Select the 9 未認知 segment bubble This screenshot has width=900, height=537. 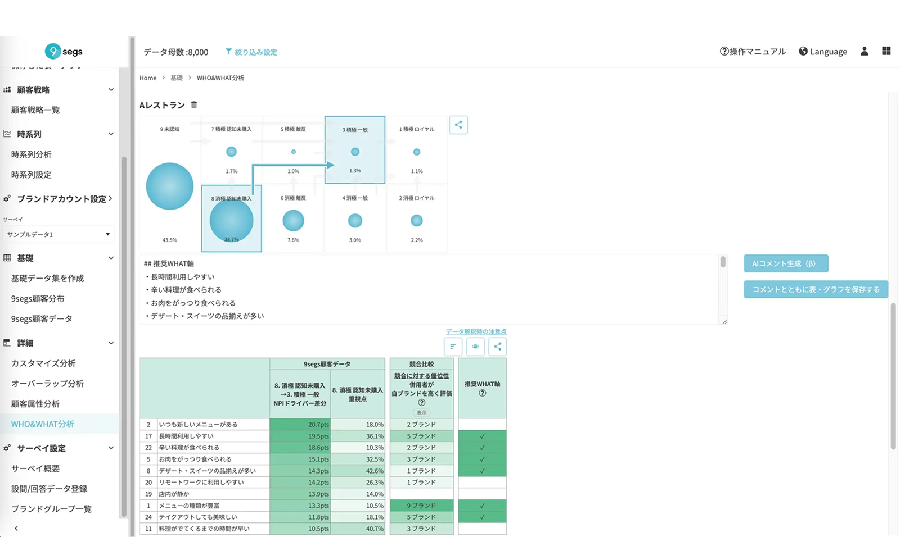tap(170, 186)
